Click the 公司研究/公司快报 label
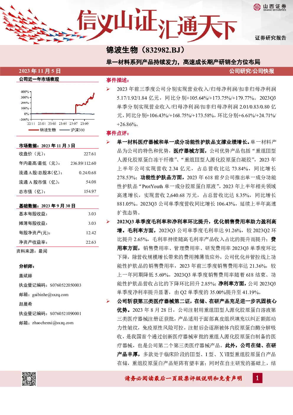The width and height of the screenshot is (293, 415). [x=252, y=71]
